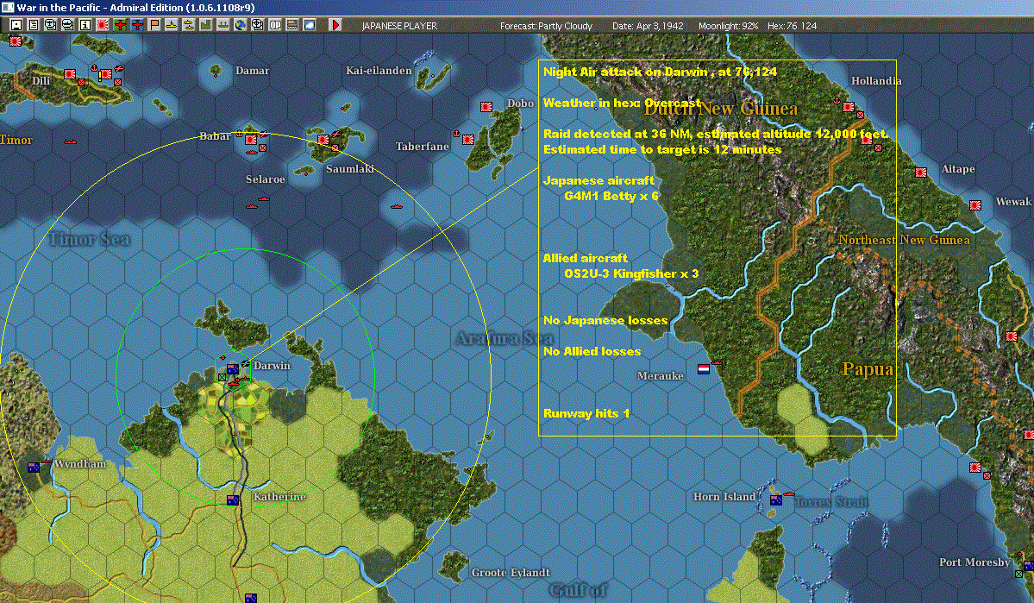Click the green land shape toolbar icon

pos(205,25)
